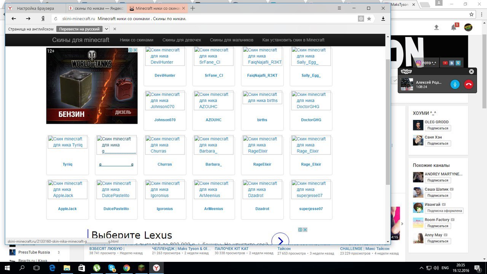Dismiss the translation bar
Image resolution: width=487 pixels, height=274 pixels.
click(115, 29)
